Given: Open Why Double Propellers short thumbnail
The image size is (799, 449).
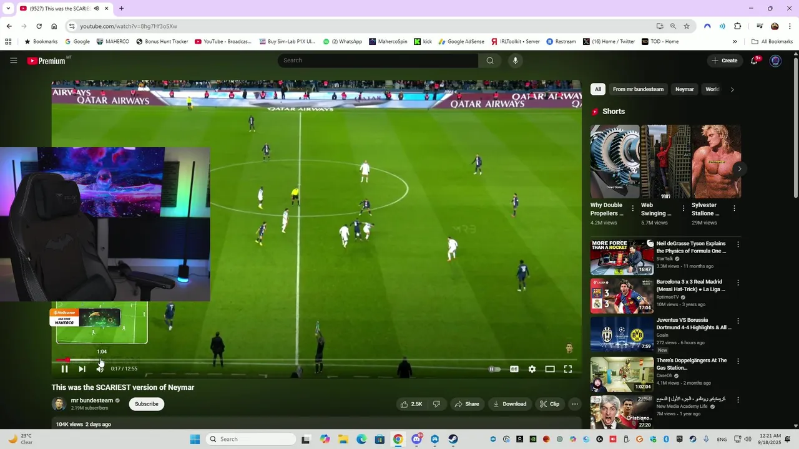Looking at the screenshot, I should click(615, 162).
